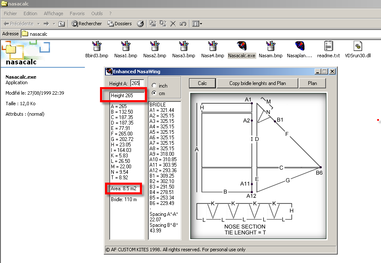The width and height of the screenshot is (381, 263).
Task: Click the Move To folder toolbar icon
Action: tap(153, 24)
